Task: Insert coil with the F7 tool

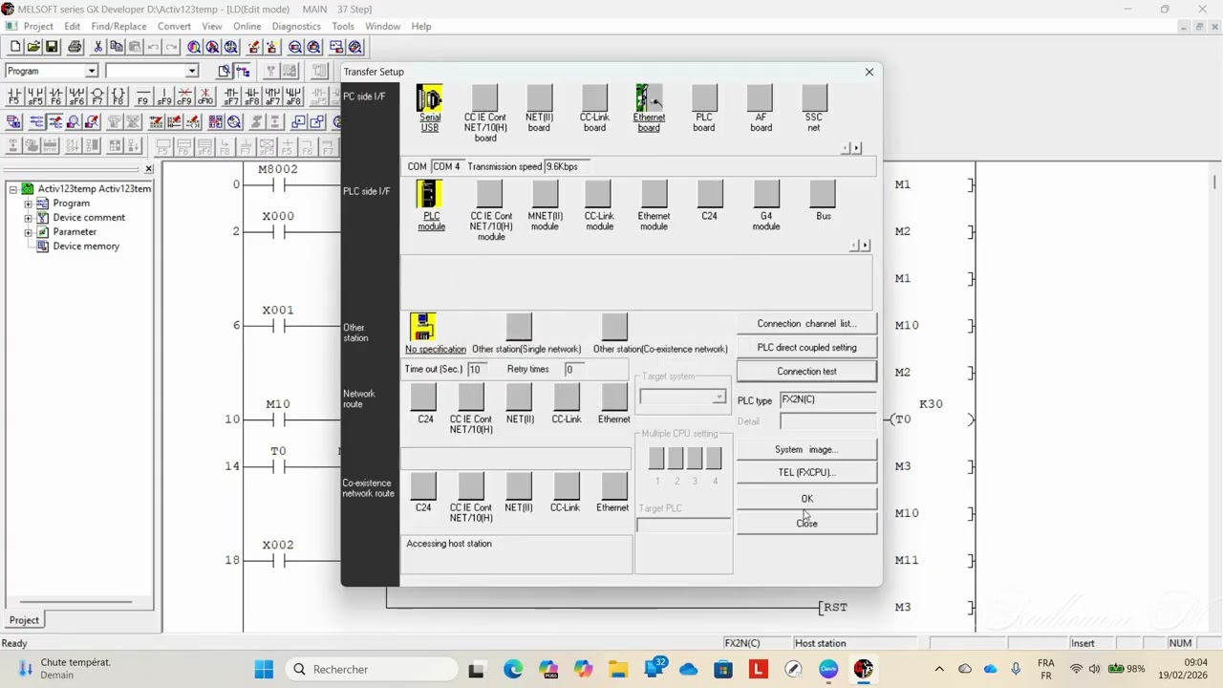Action: point(97,97)
